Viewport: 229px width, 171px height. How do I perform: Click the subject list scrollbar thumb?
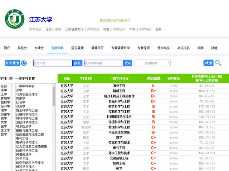54,96
